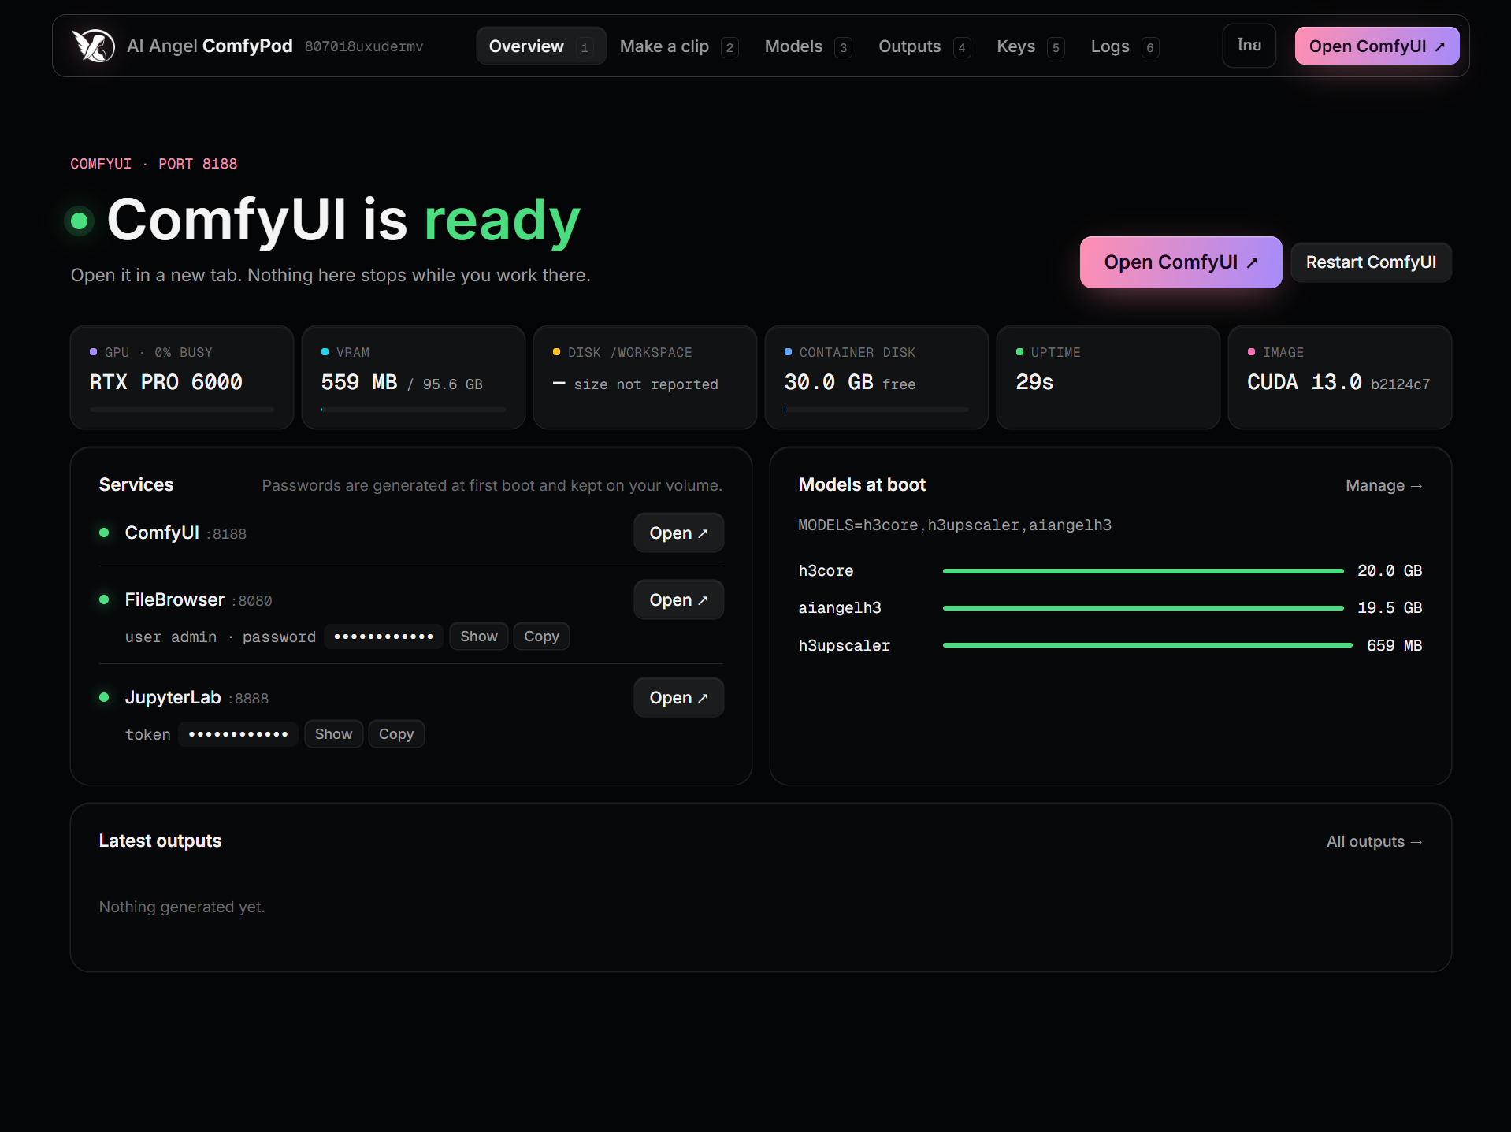Click the aiangelh3 download progress bar

(1142, 608)
